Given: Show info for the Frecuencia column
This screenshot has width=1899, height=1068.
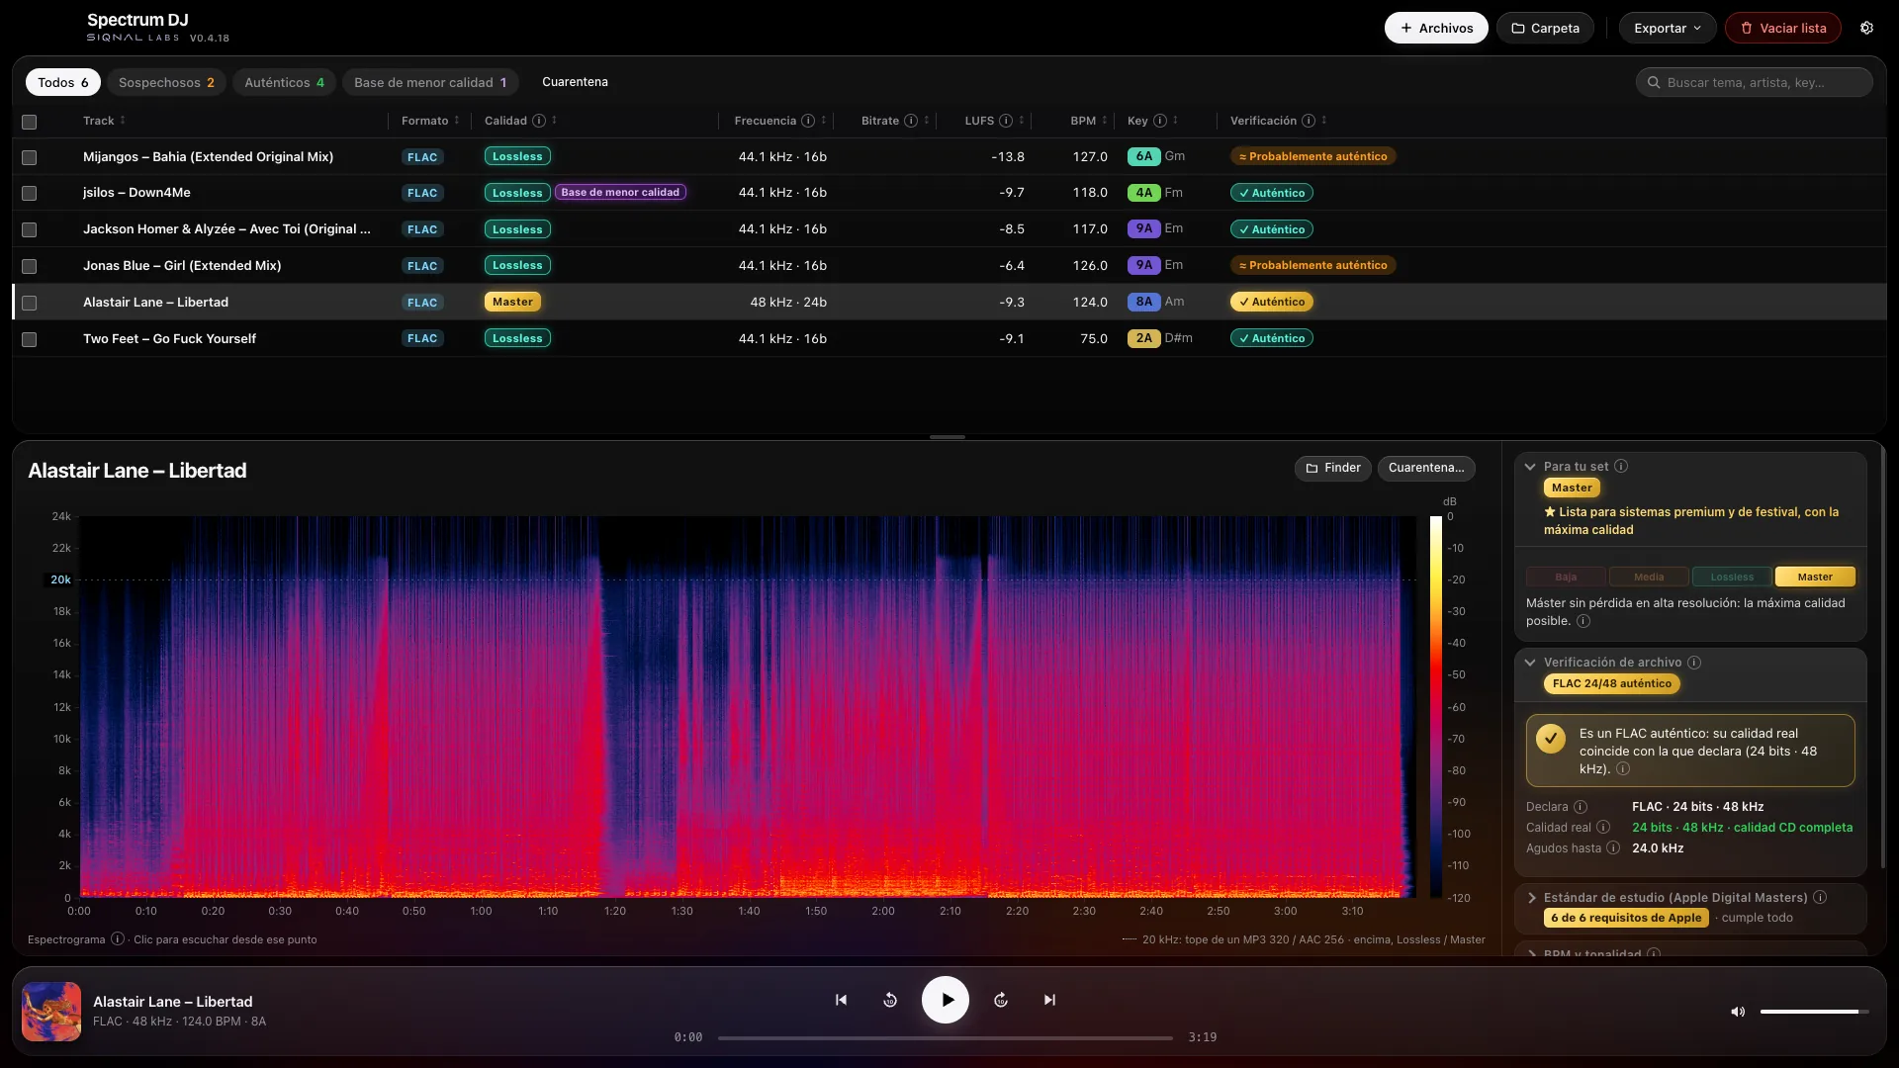Looking at the screenshot, I should [808, 121].
